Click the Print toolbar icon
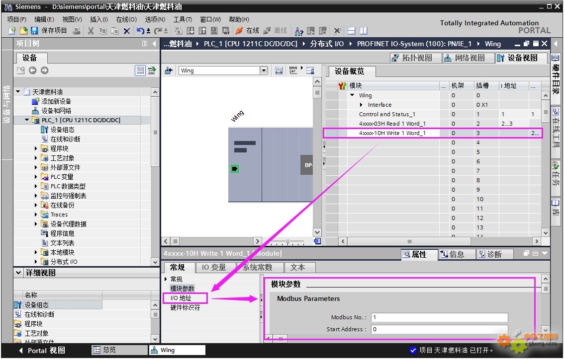The height and width of the screenshot is (359, 564). coord(76,31)
